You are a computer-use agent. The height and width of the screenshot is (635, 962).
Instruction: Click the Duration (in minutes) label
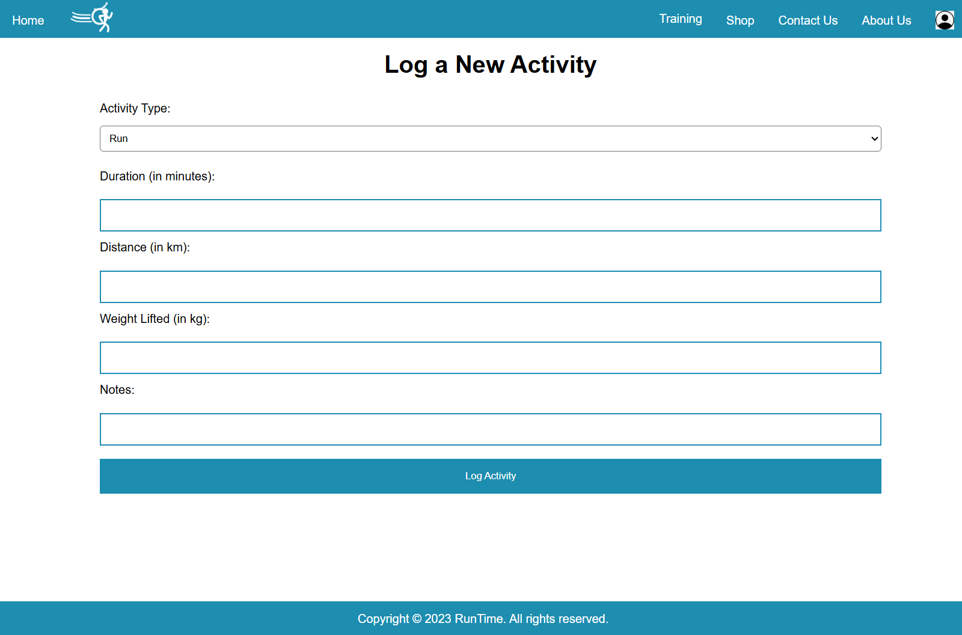click(x=158, y=176)
